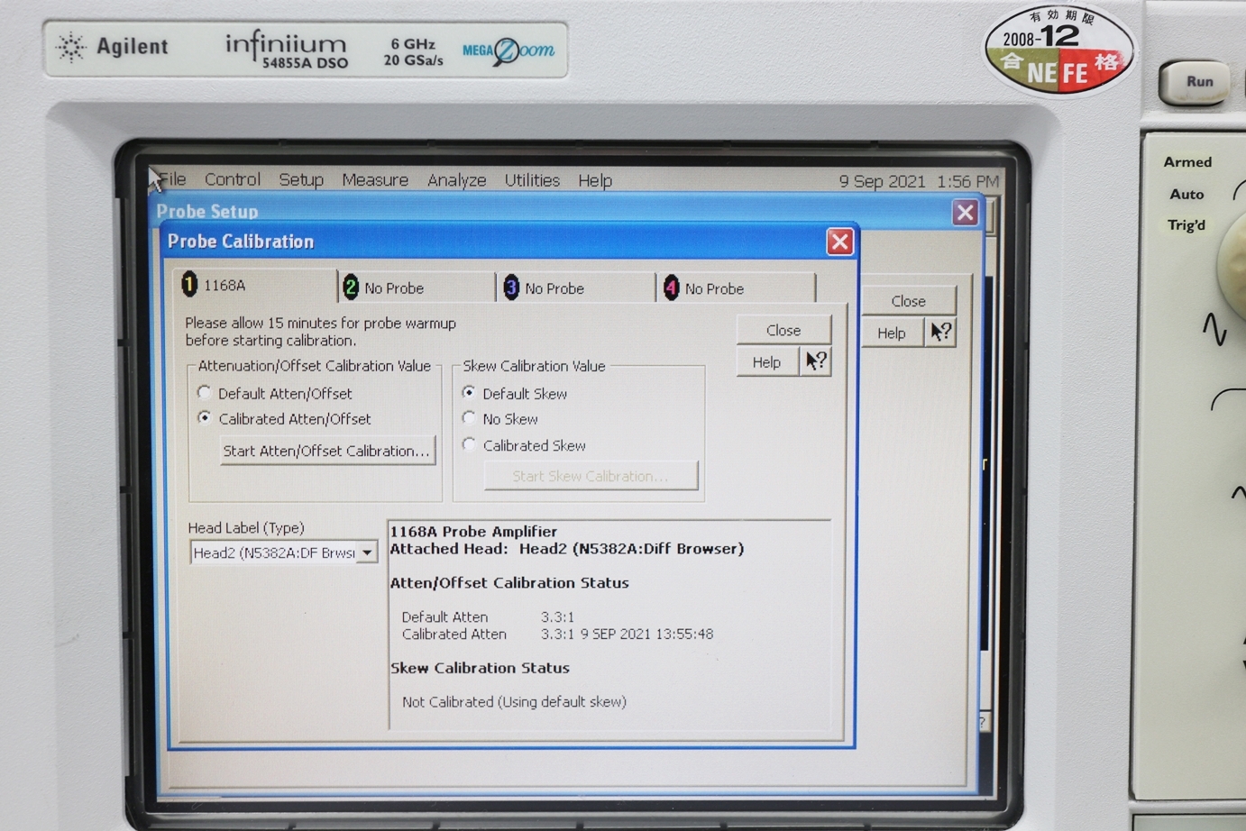The height and width of the screenshot is (831, 1246).
Task: Click the date and time display
Action: point(919,181)
